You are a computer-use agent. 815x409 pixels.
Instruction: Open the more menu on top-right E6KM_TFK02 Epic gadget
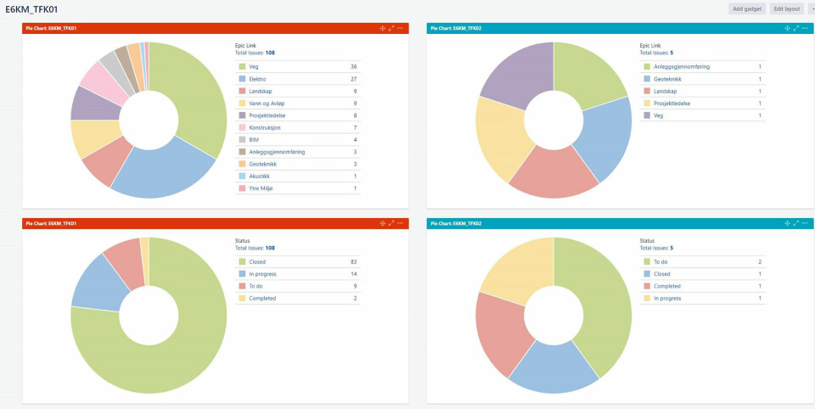(804, 29)
